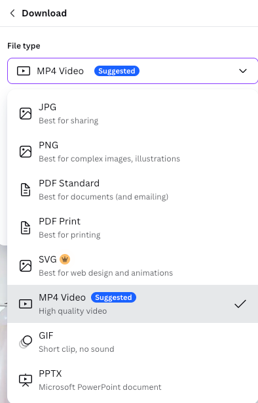The height and width of the screenshot is (403, 258).
Task: Click the JPG image icon
Action: pos(26,114)
